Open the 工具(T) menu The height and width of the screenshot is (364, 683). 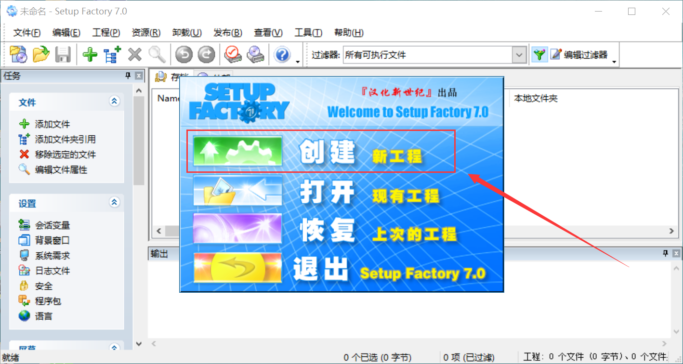click(x=308, y=33)
